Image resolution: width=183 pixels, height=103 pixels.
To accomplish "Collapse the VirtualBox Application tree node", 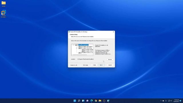I will tap(73, 45).
